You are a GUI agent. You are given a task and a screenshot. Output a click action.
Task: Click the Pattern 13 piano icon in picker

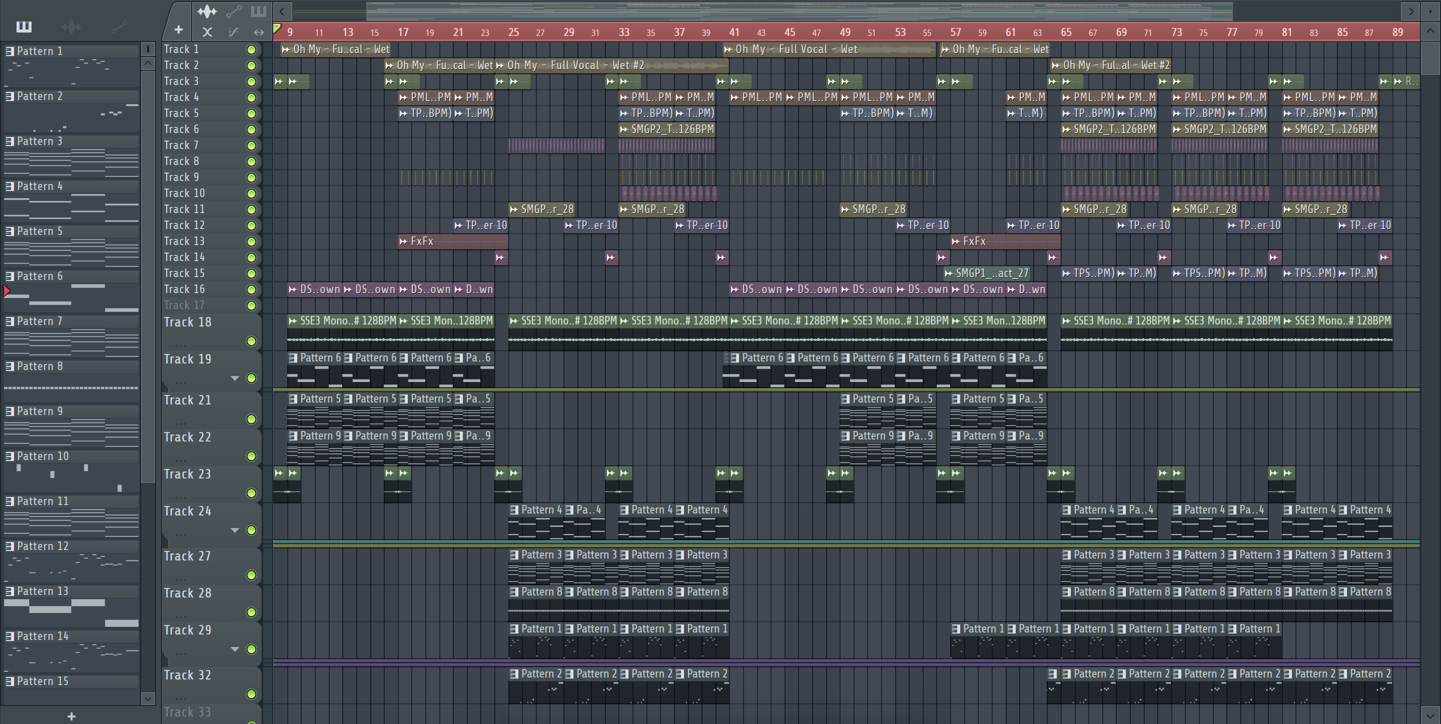pyautogui.click(x=10, y=591)
